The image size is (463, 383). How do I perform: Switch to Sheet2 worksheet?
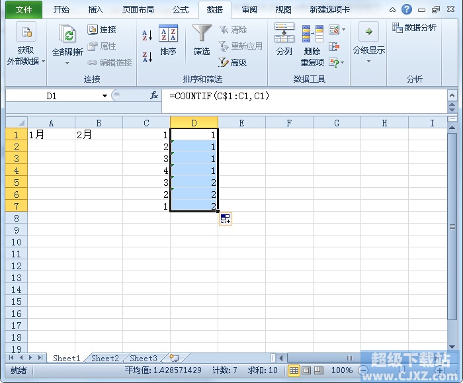coord(105,359)
